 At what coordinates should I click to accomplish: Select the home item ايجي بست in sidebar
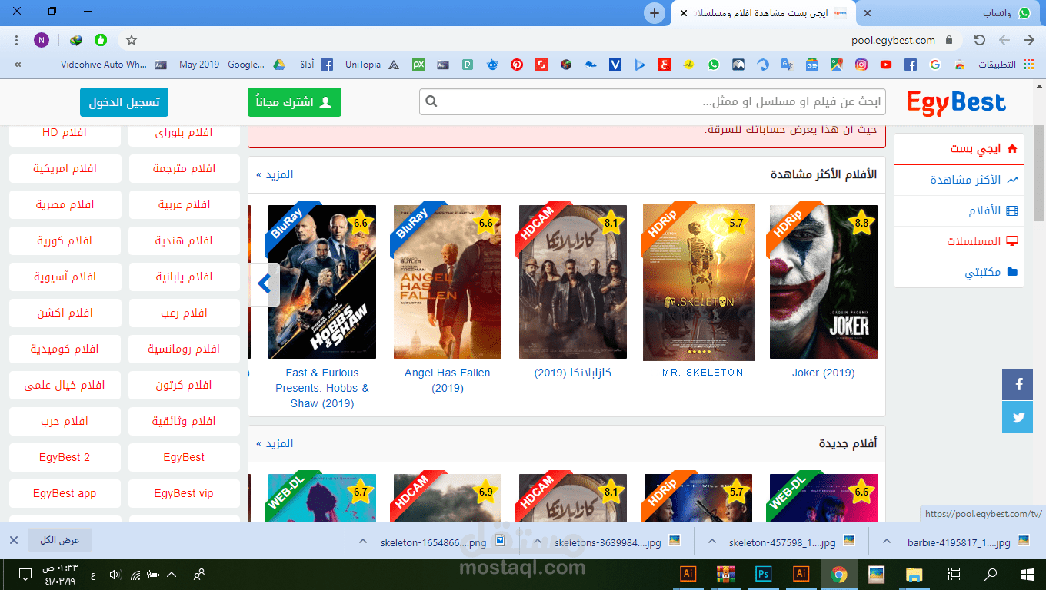(959, 148)
